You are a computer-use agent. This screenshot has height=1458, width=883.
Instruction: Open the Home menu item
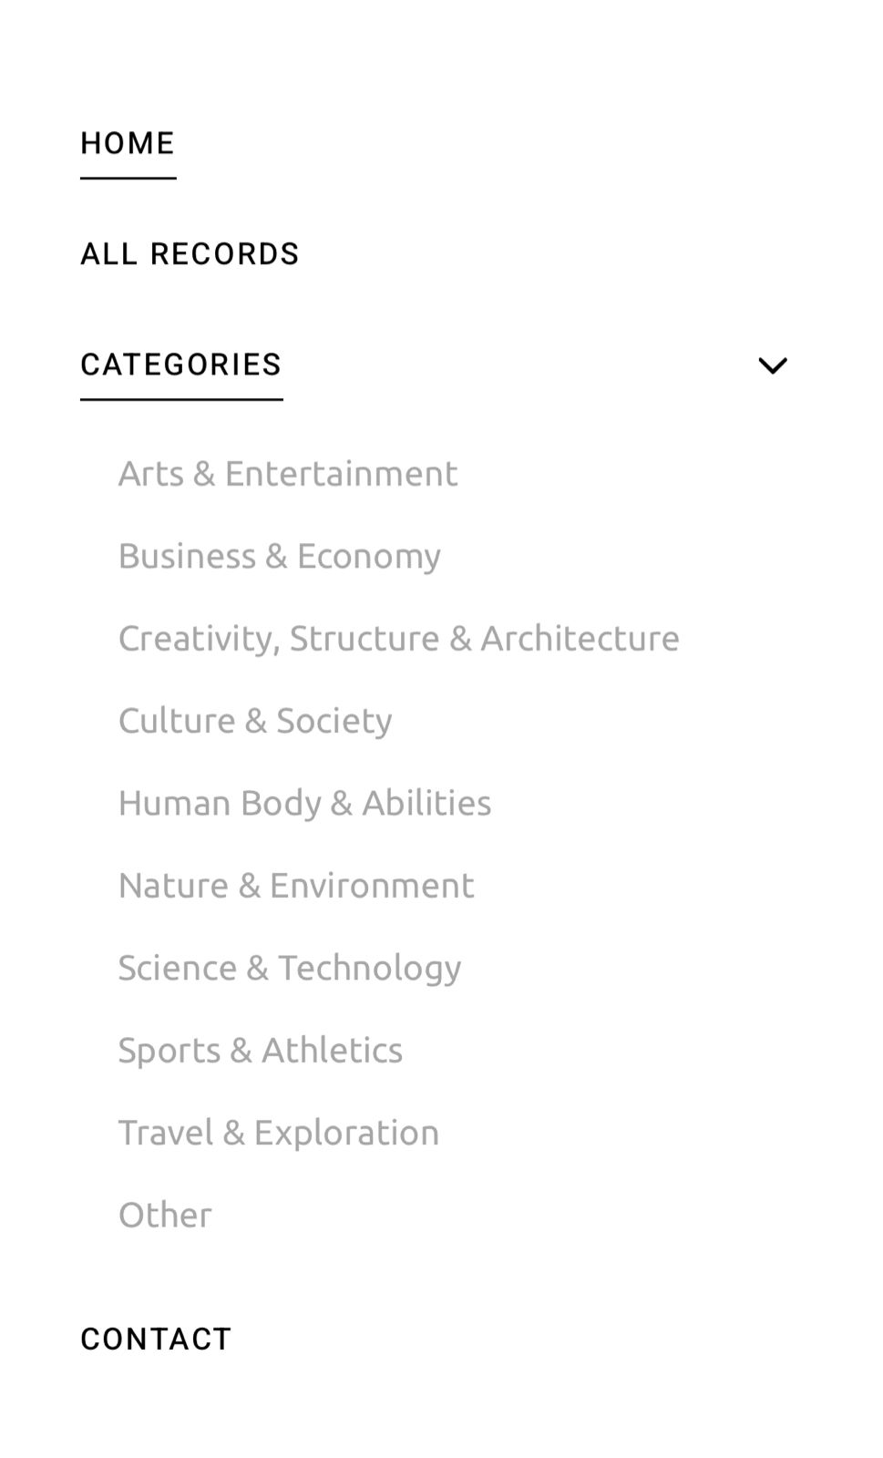click(x=128, y=143)
